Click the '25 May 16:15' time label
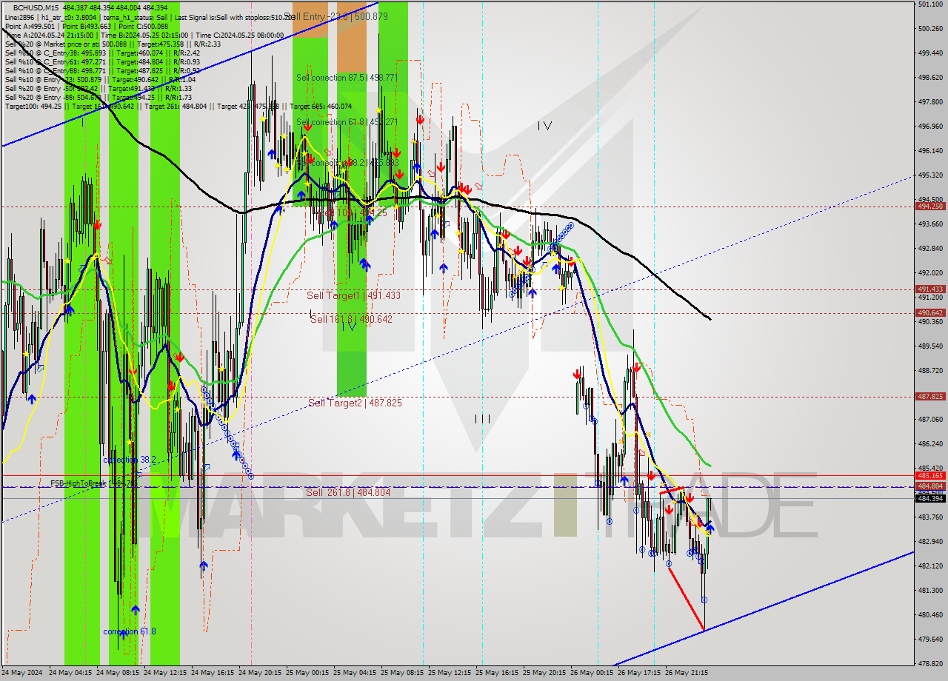Screen dimensions: 948x681 498,674
